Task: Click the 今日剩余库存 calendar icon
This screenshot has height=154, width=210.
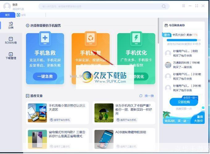Action: (166, 25)
